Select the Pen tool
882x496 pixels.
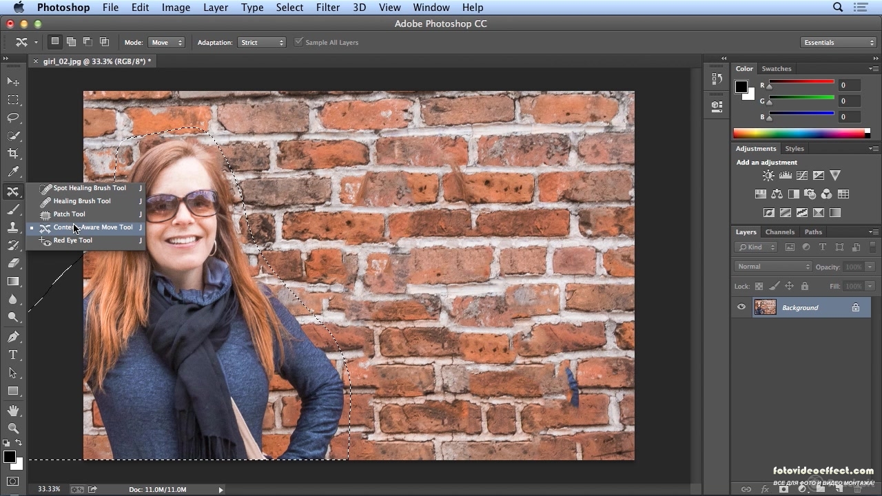(x=13, y=337)
